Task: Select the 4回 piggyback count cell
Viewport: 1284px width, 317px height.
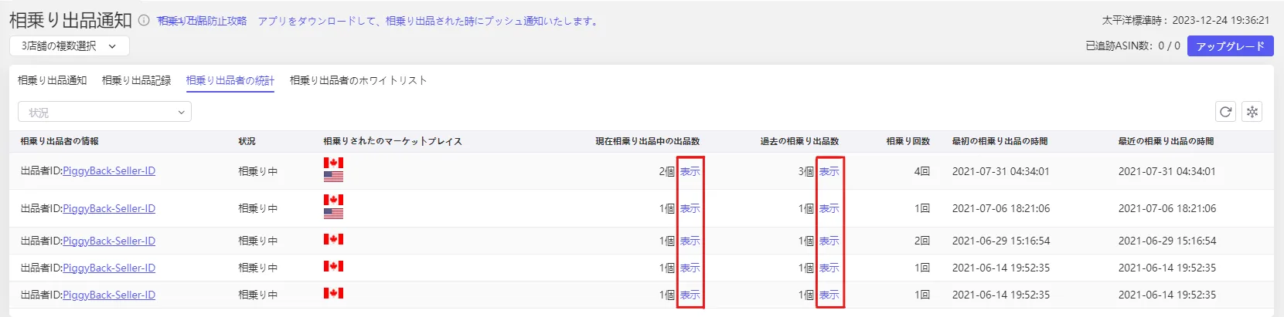Action: (x=921, y=171)
